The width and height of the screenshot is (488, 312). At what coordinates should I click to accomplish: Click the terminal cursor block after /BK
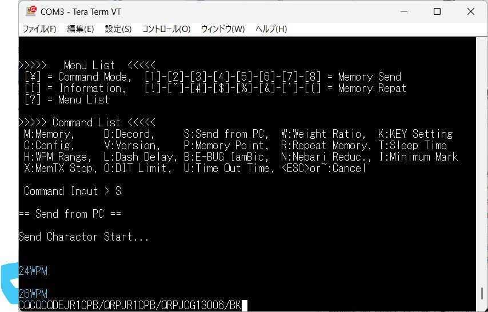[x=245, y=306]
